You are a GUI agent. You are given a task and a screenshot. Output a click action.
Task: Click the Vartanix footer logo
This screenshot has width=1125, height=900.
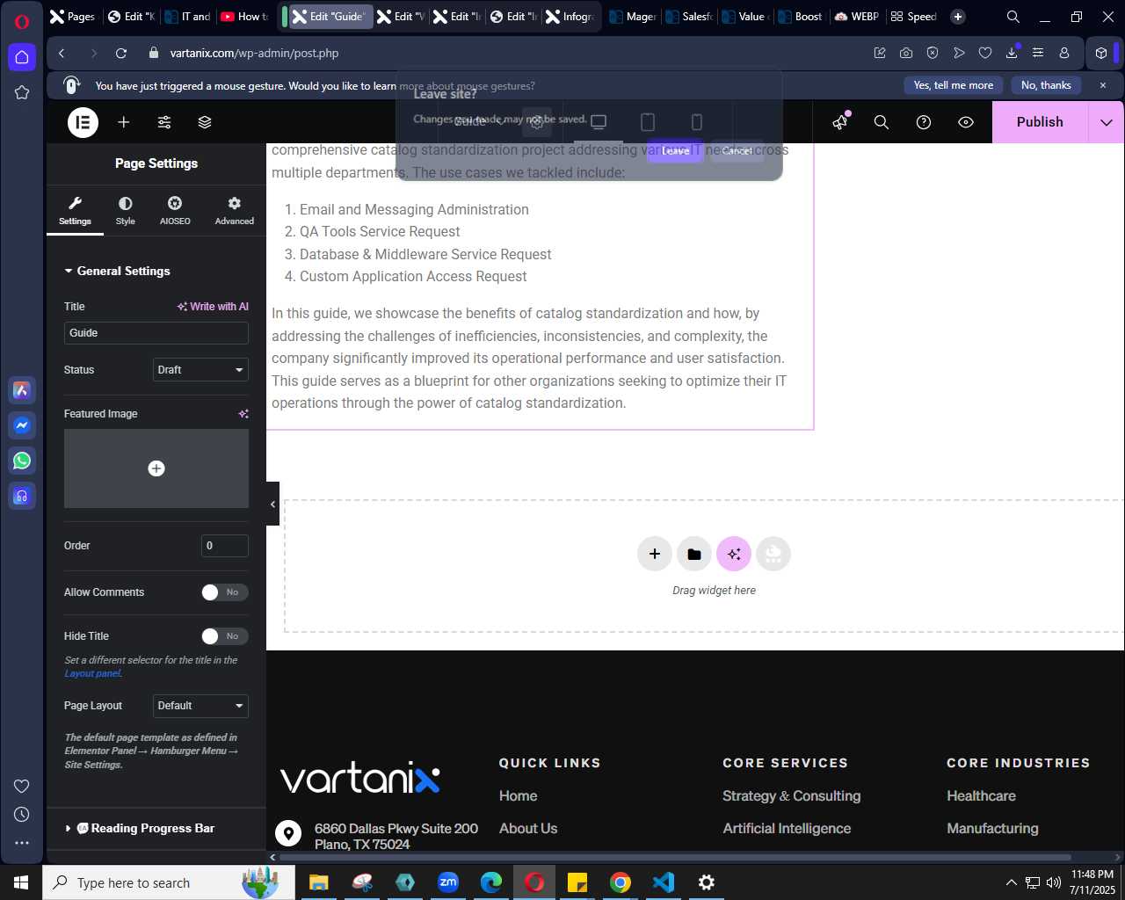[x=359, y=777]
